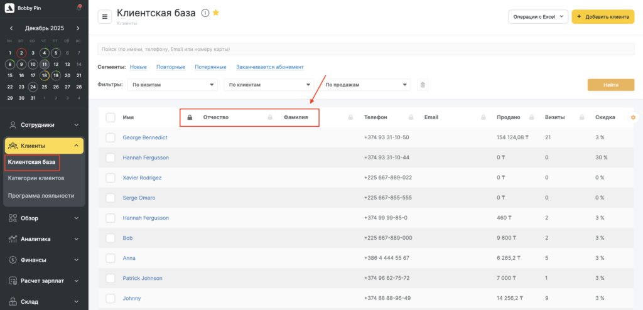
Task: Click the Добавить клиента button
Action: 602,17
